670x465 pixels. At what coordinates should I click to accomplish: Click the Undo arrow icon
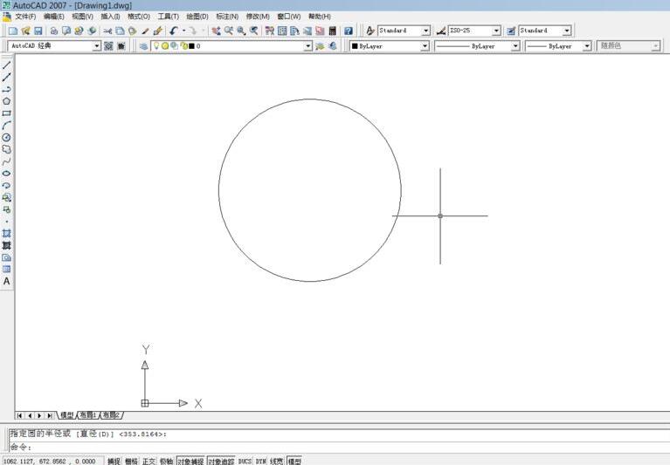point(174,31)
